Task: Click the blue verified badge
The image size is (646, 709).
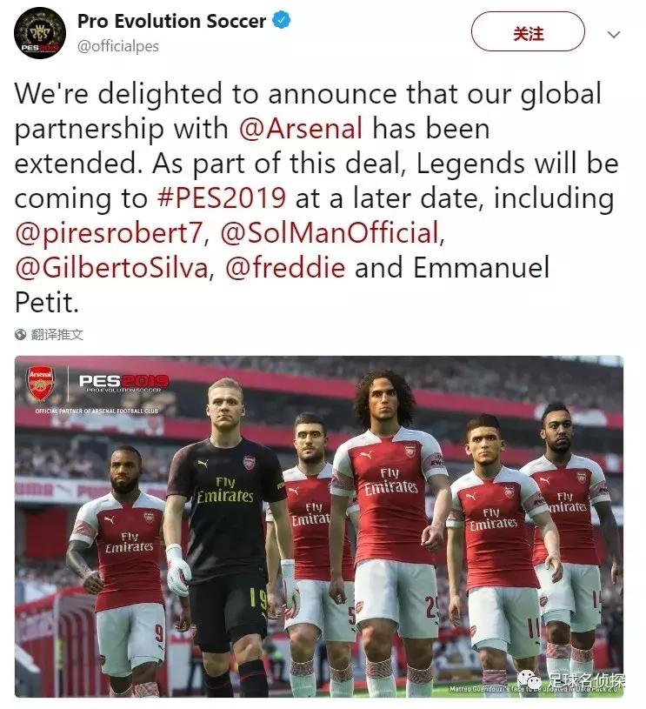Action: 282,20
